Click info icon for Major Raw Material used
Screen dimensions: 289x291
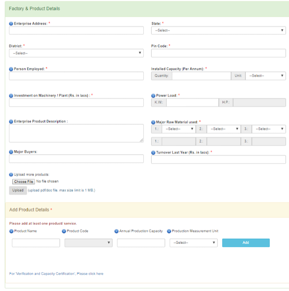(x=153, y=122)
